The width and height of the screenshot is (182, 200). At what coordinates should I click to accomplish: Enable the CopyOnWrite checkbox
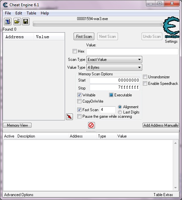point(79,101)
